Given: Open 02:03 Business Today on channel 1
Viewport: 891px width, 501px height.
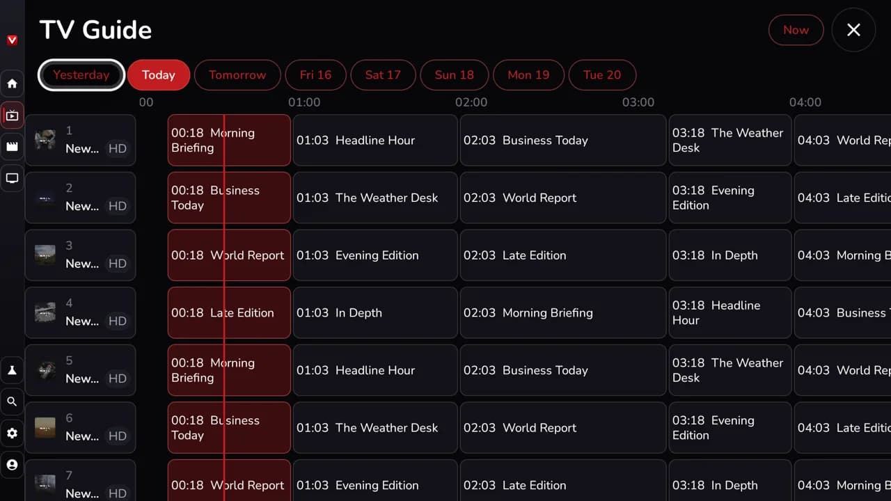Looking at the screenshot, I should pyautogui.click(x=563, y=140).
